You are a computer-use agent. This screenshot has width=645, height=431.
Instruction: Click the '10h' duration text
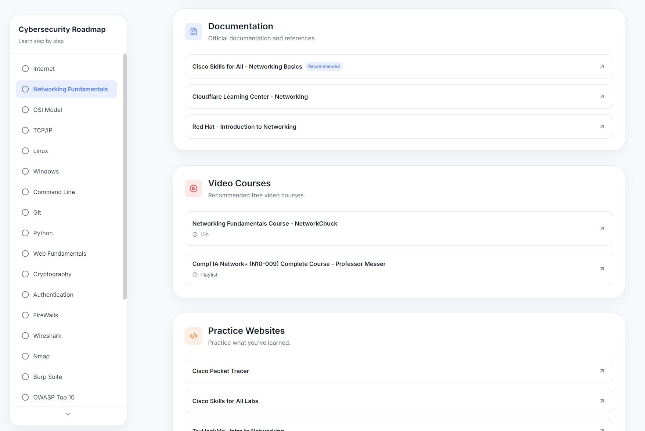click(x=205, y=234)
